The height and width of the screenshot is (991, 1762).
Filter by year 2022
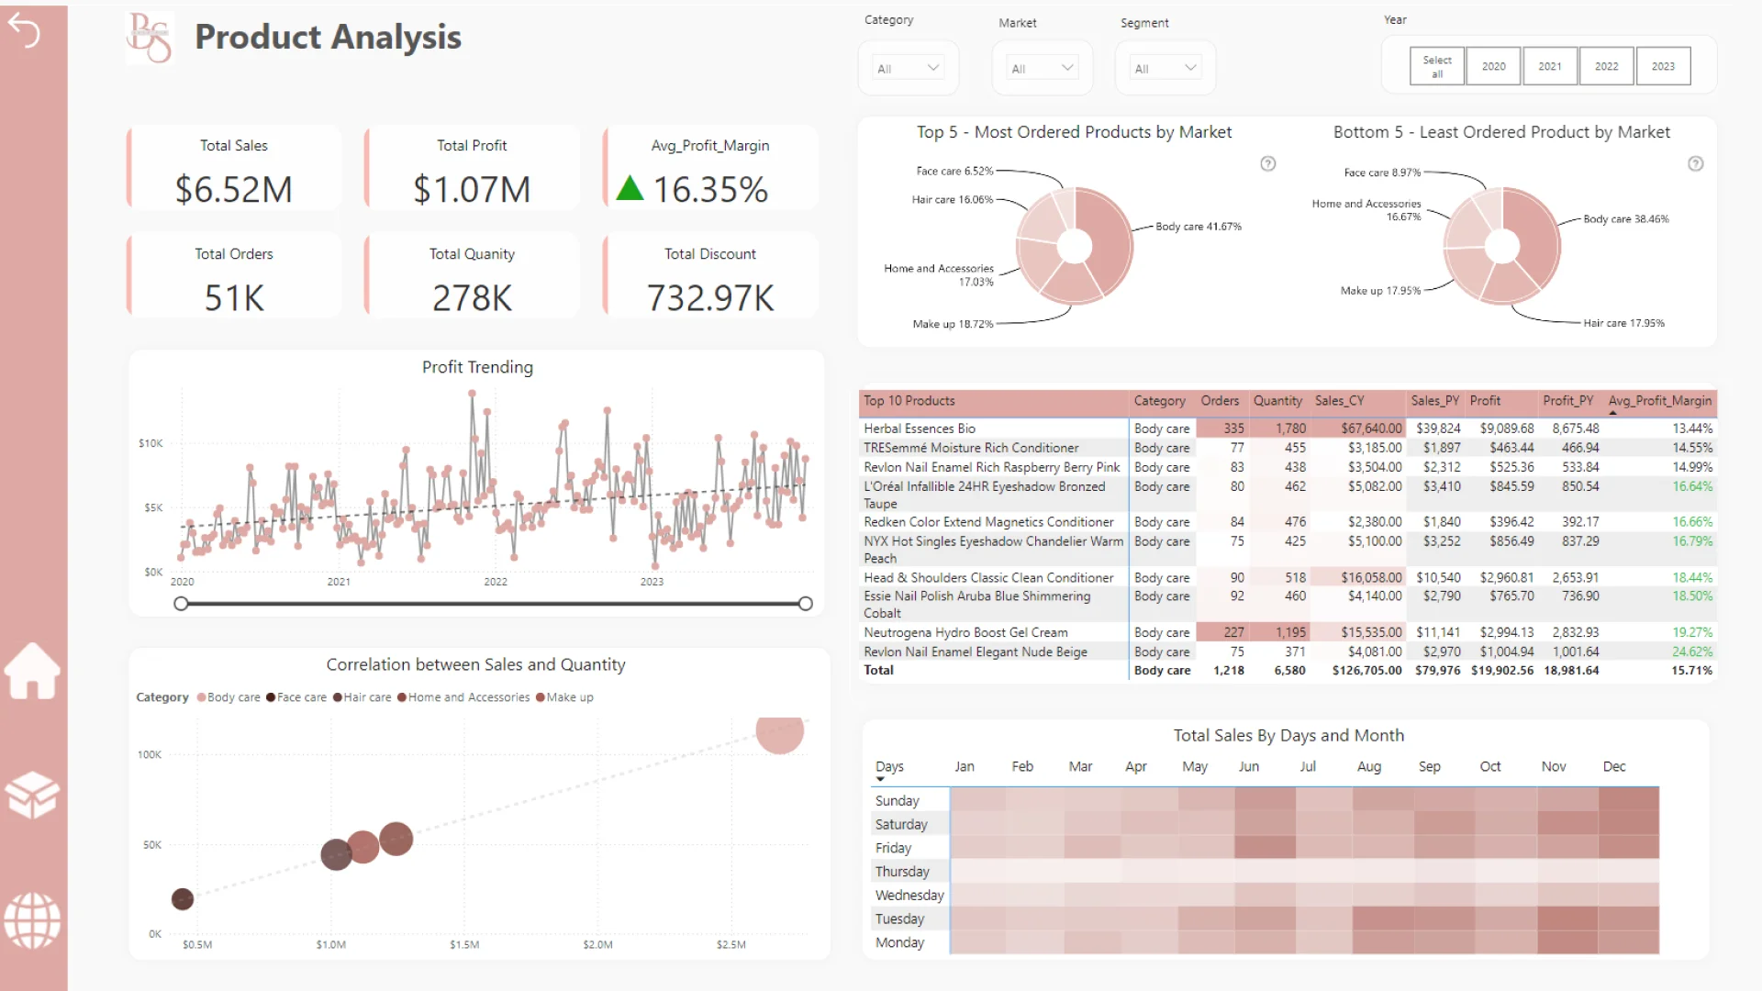(x=1607, y=66)
